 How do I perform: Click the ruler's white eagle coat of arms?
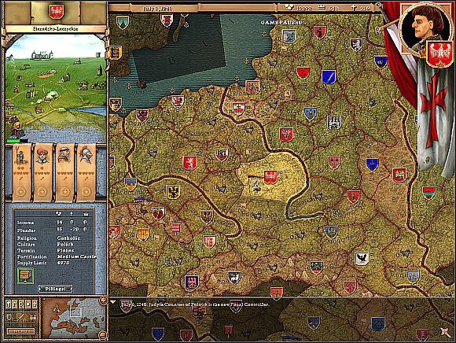click(439, 54)
